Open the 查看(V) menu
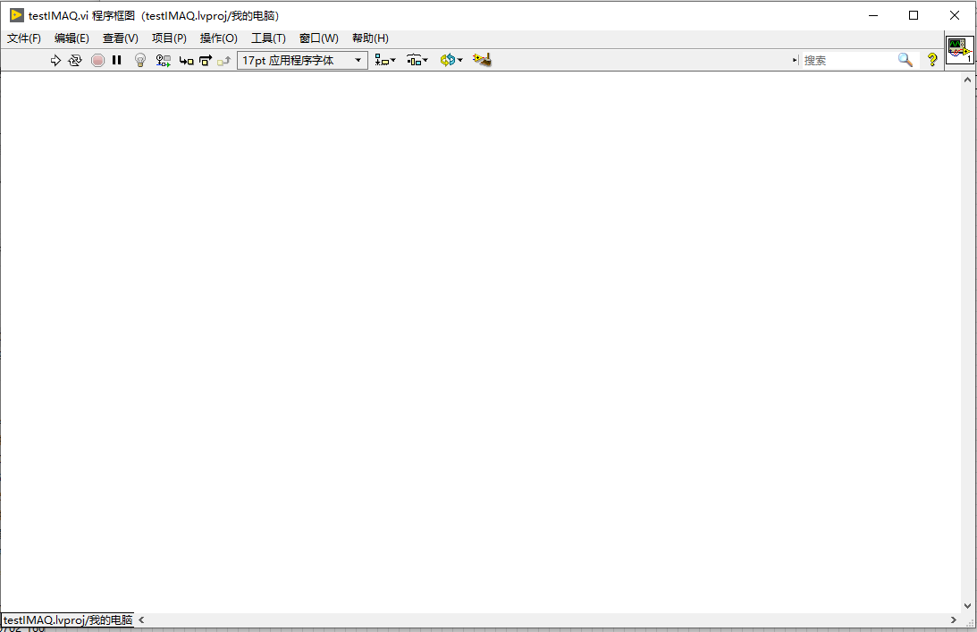 coord(121,38)
